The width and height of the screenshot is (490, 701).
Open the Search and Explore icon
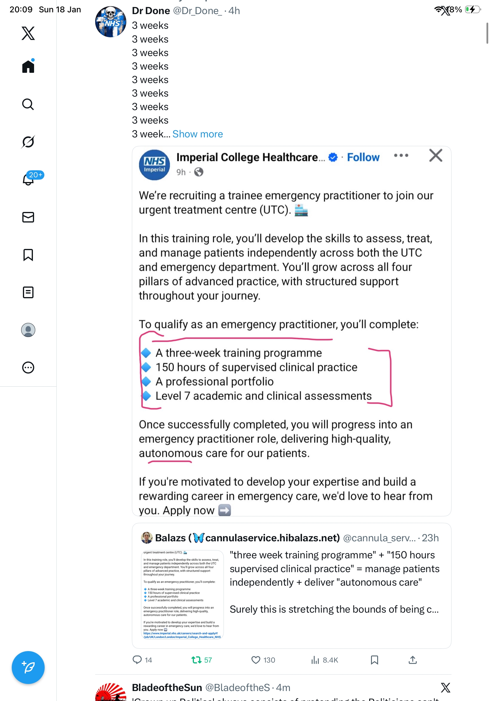[28, 105]
